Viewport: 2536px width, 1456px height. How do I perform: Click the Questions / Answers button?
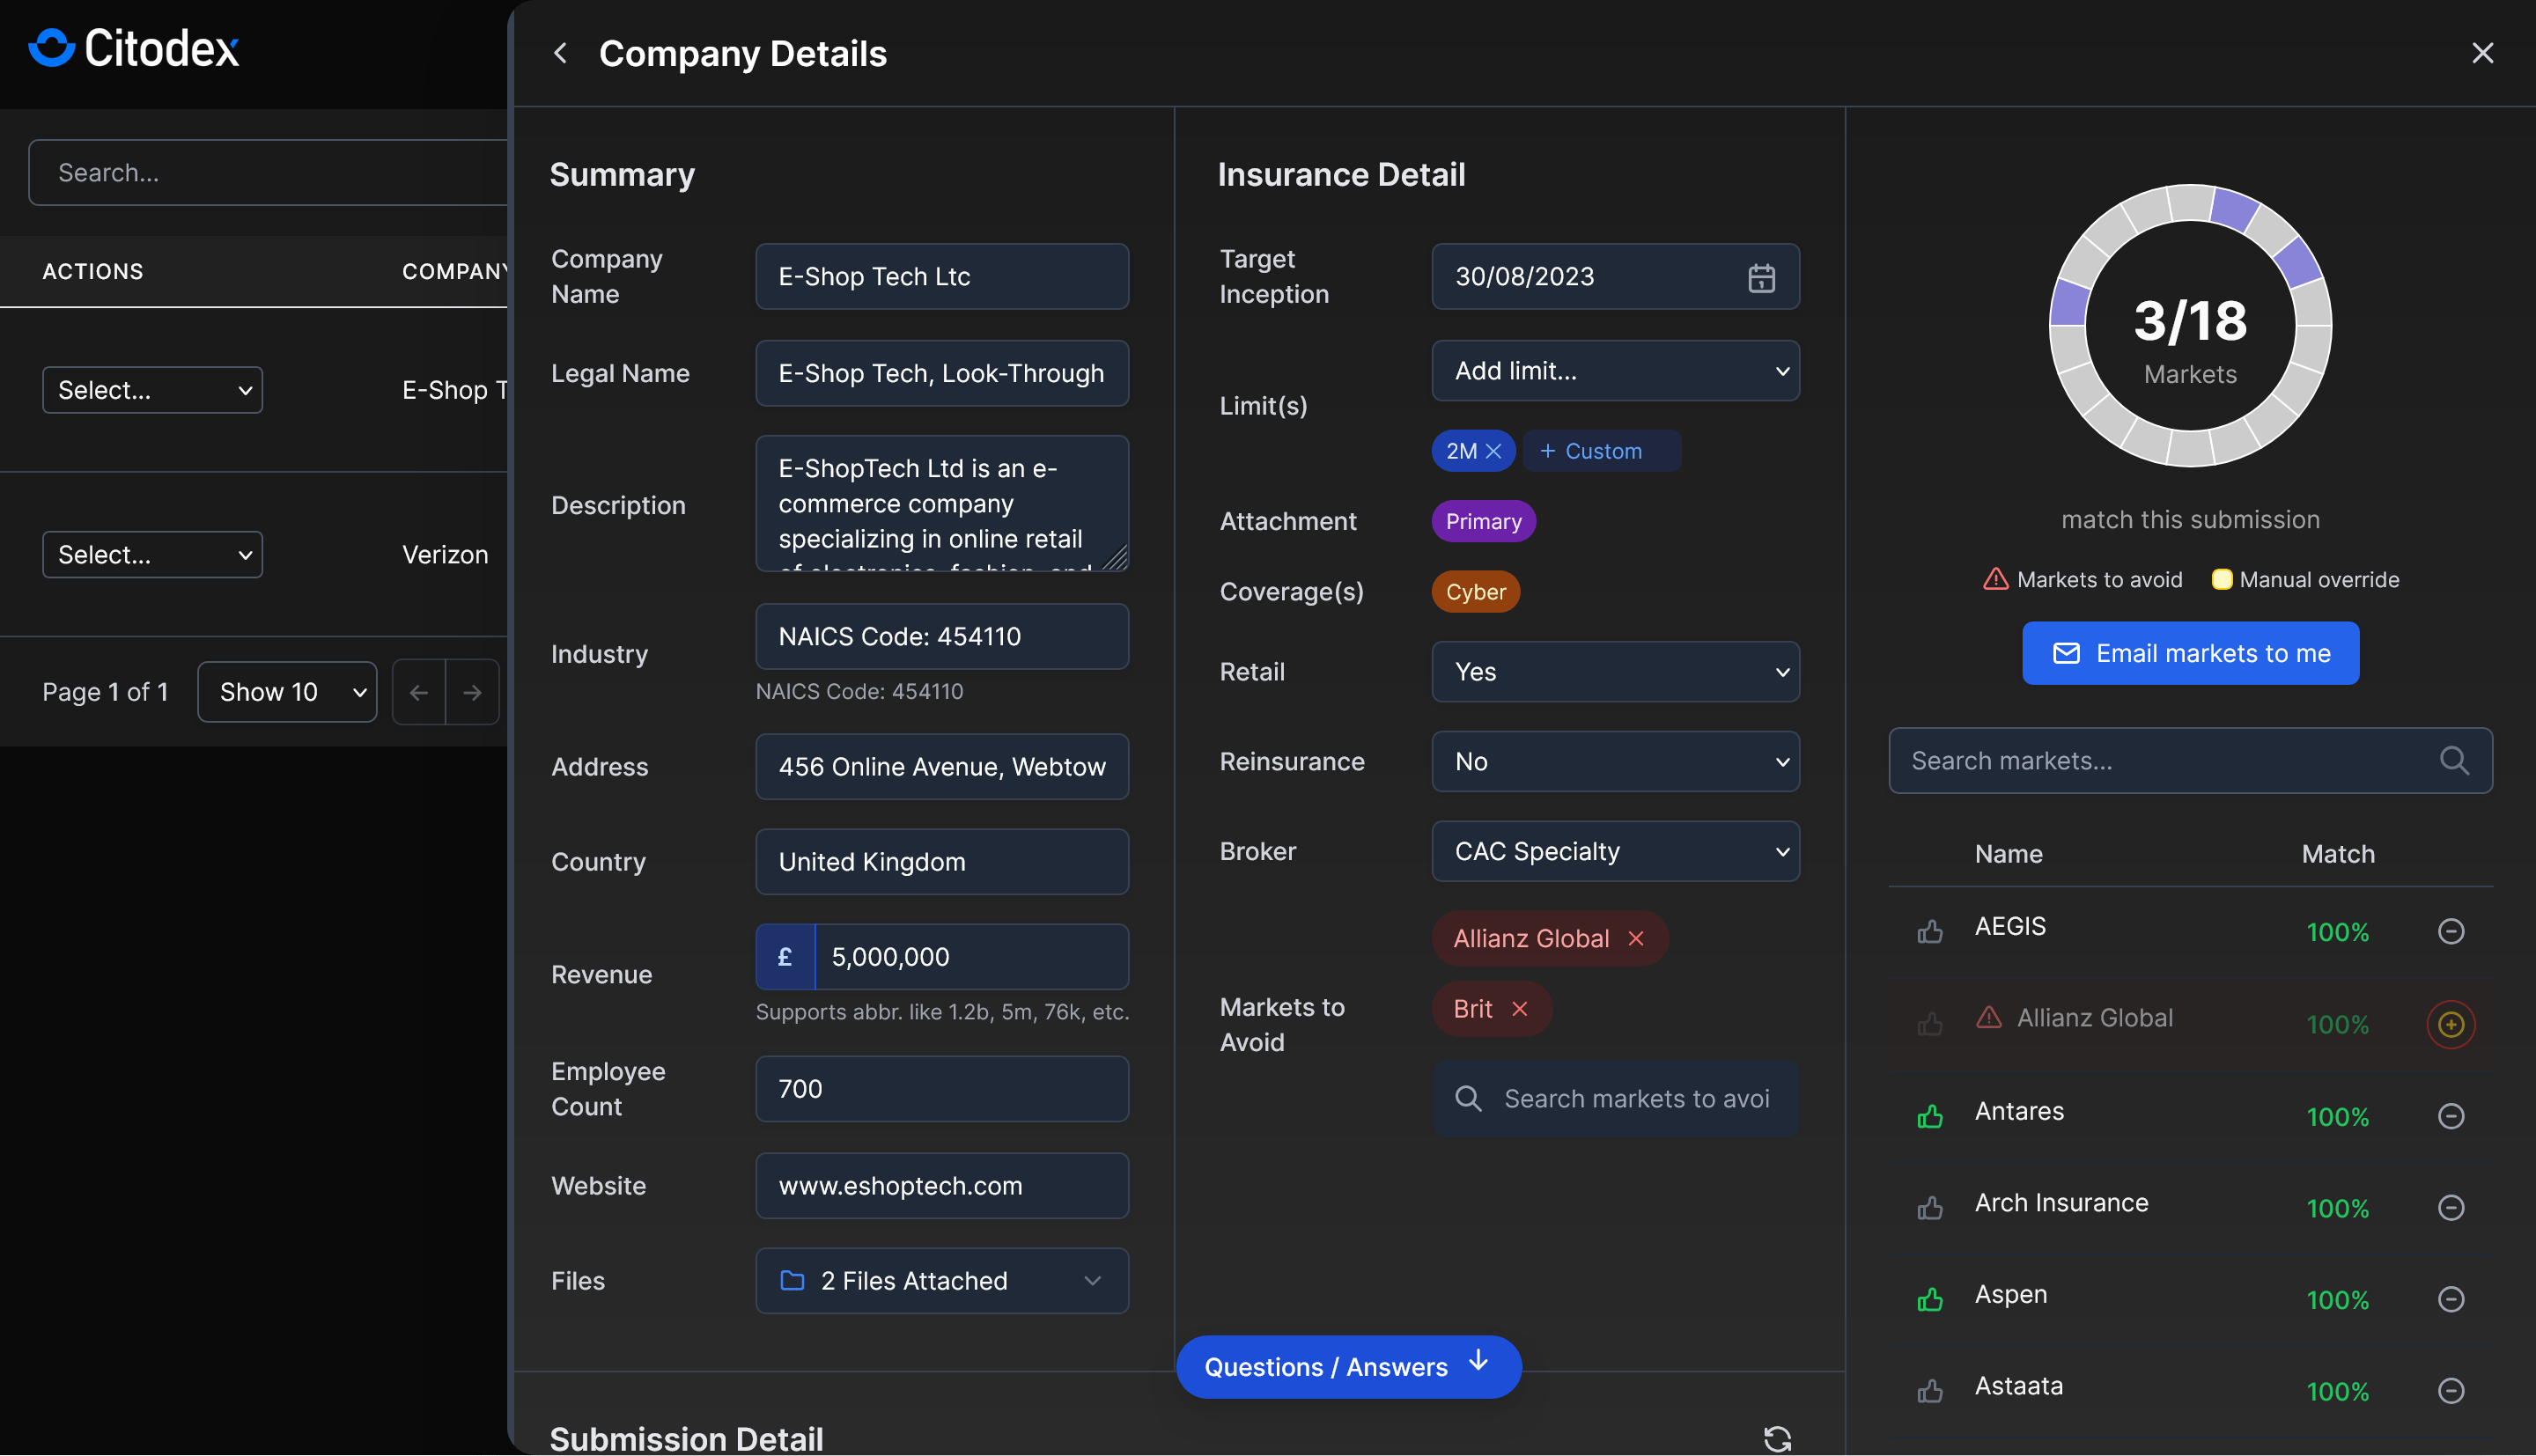click(1348, 1366)
